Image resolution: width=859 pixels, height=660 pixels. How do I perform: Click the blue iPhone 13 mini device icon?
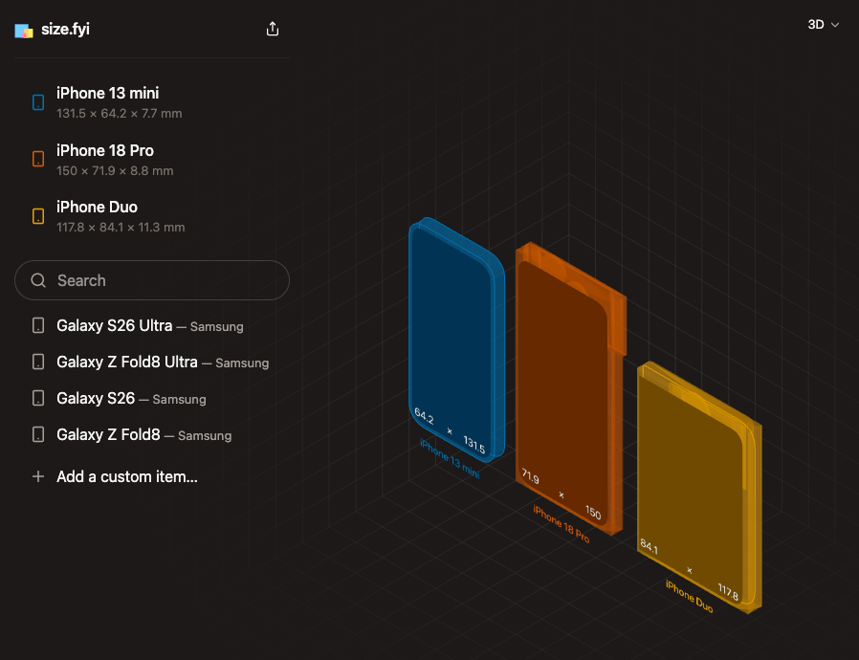coord(38,102)
